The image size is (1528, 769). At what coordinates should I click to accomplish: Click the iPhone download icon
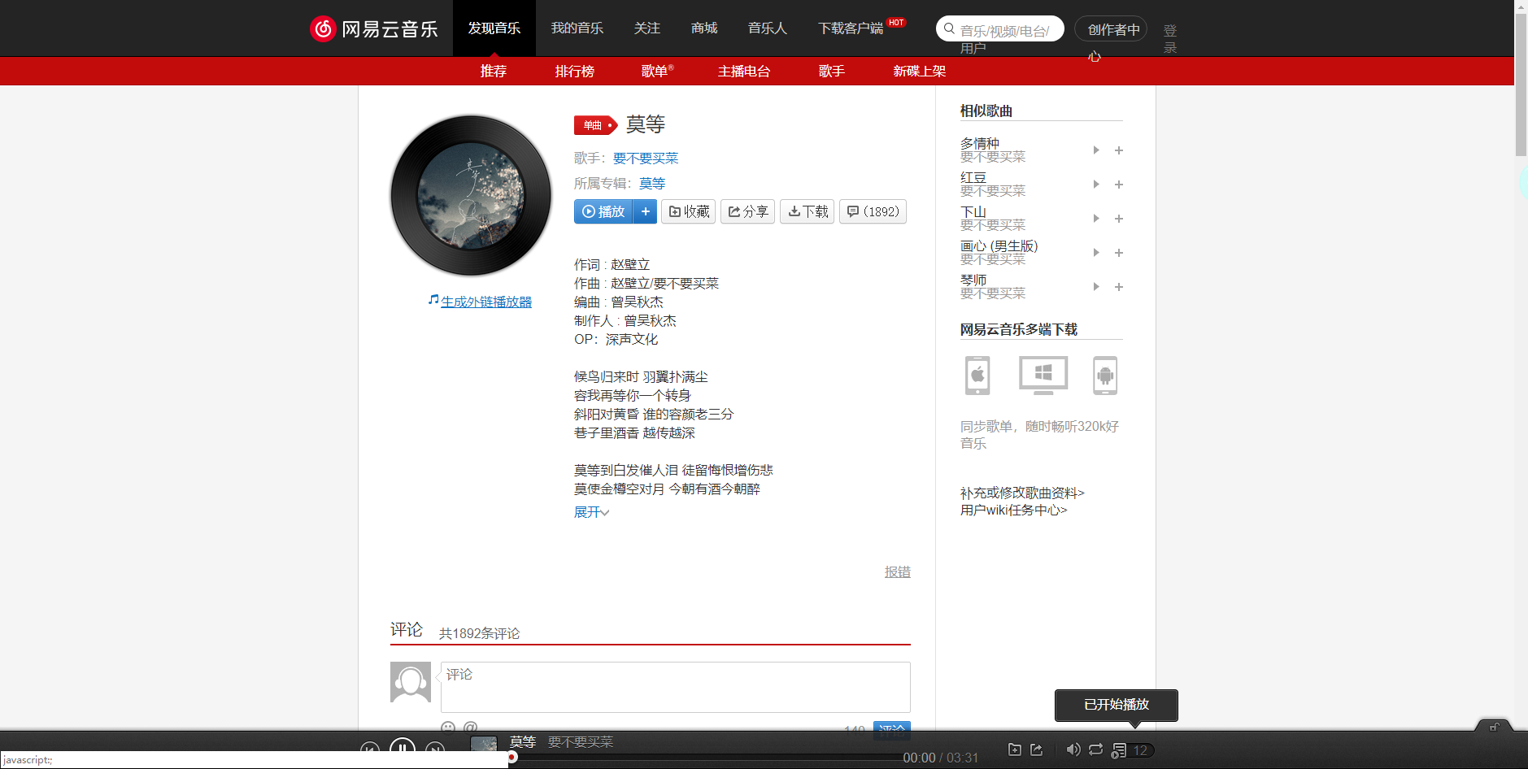click(977, 376)
